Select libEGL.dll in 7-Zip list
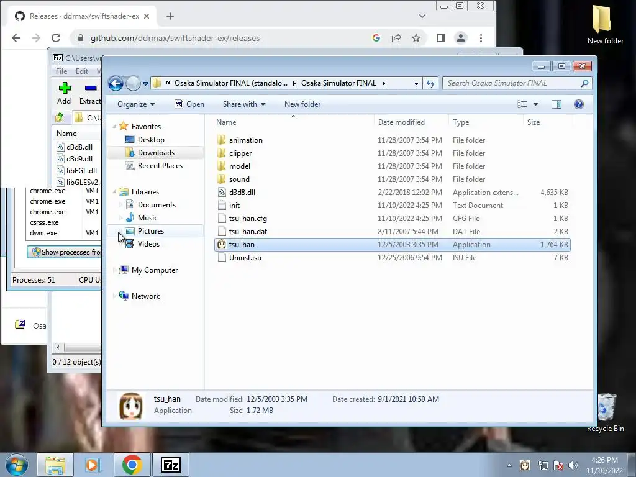This screenshot has width=636, height=477. point(81,170)
